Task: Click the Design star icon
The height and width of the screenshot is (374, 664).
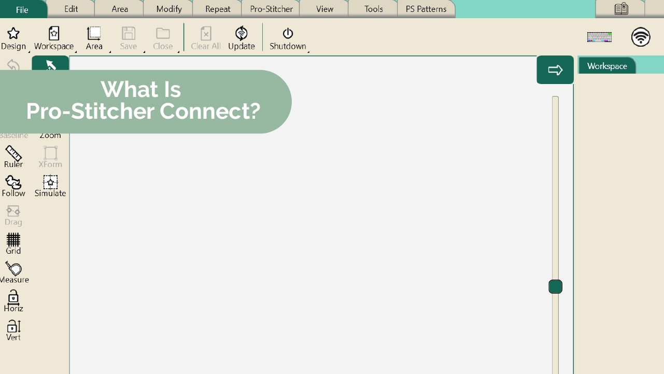Action: click(13, 34)
